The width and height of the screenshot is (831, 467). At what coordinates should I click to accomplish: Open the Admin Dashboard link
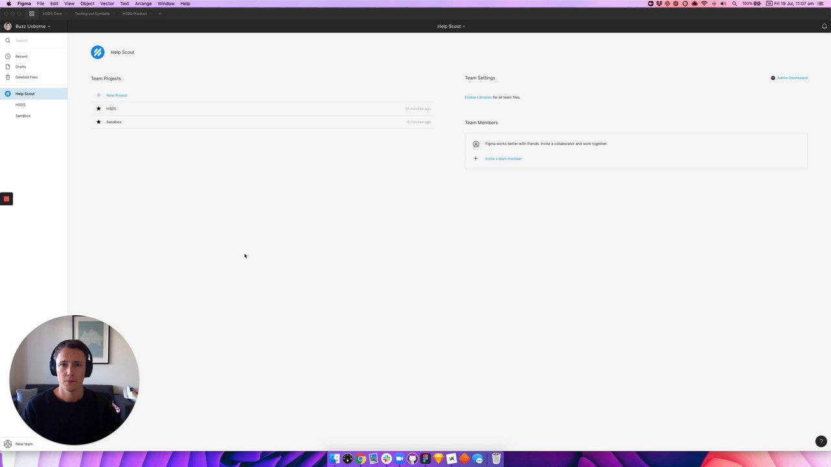[x=792, y=78]
